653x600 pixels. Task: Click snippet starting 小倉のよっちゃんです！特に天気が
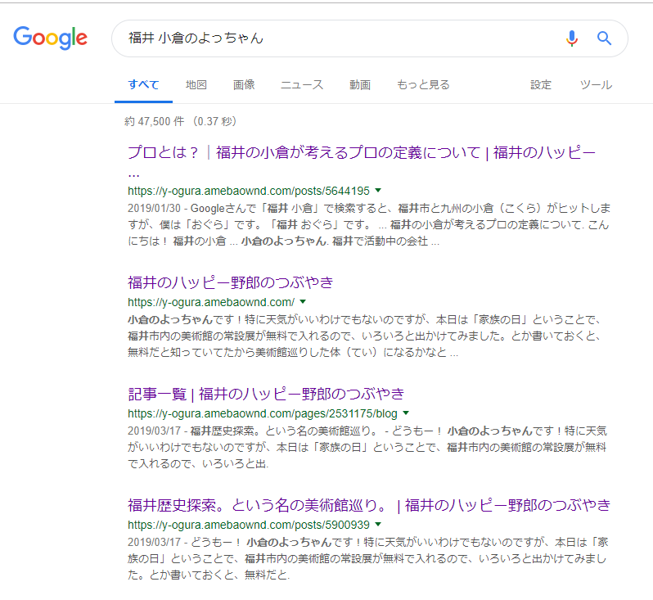(x=365, y=336)
